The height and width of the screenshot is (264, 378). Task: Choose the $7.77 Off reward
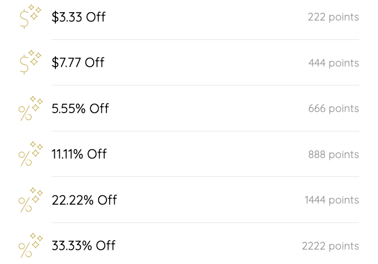click(78, 63)
